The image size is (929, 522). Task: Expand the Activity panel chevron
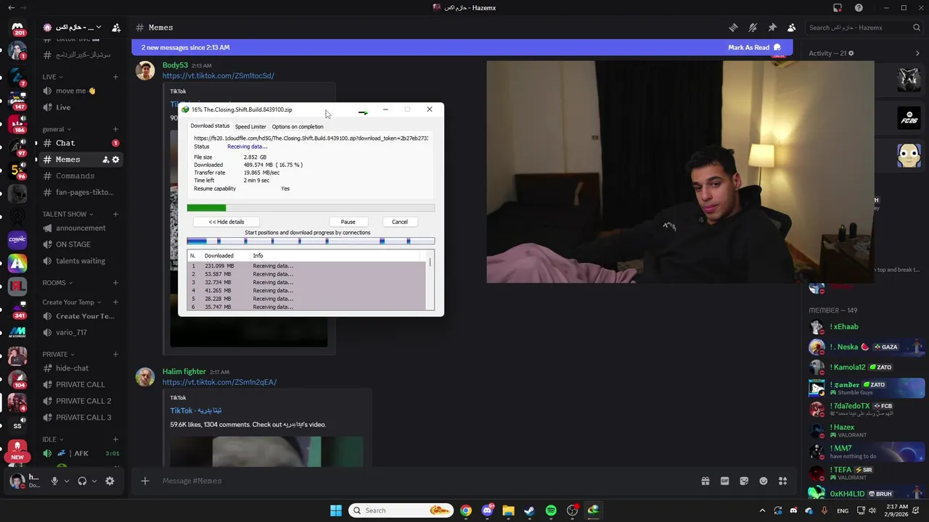(917, 53)
